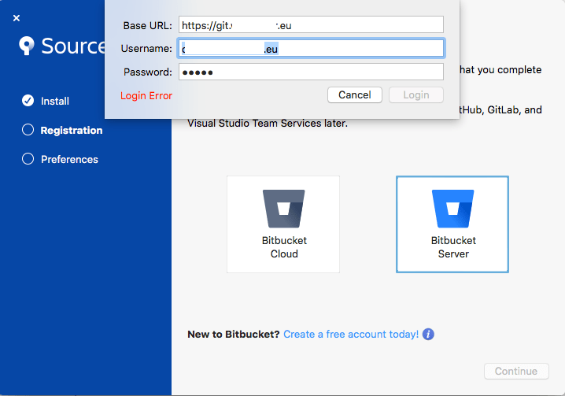Click Cancel in the login dialog
The image size is (565, 396).
(355, 94)
